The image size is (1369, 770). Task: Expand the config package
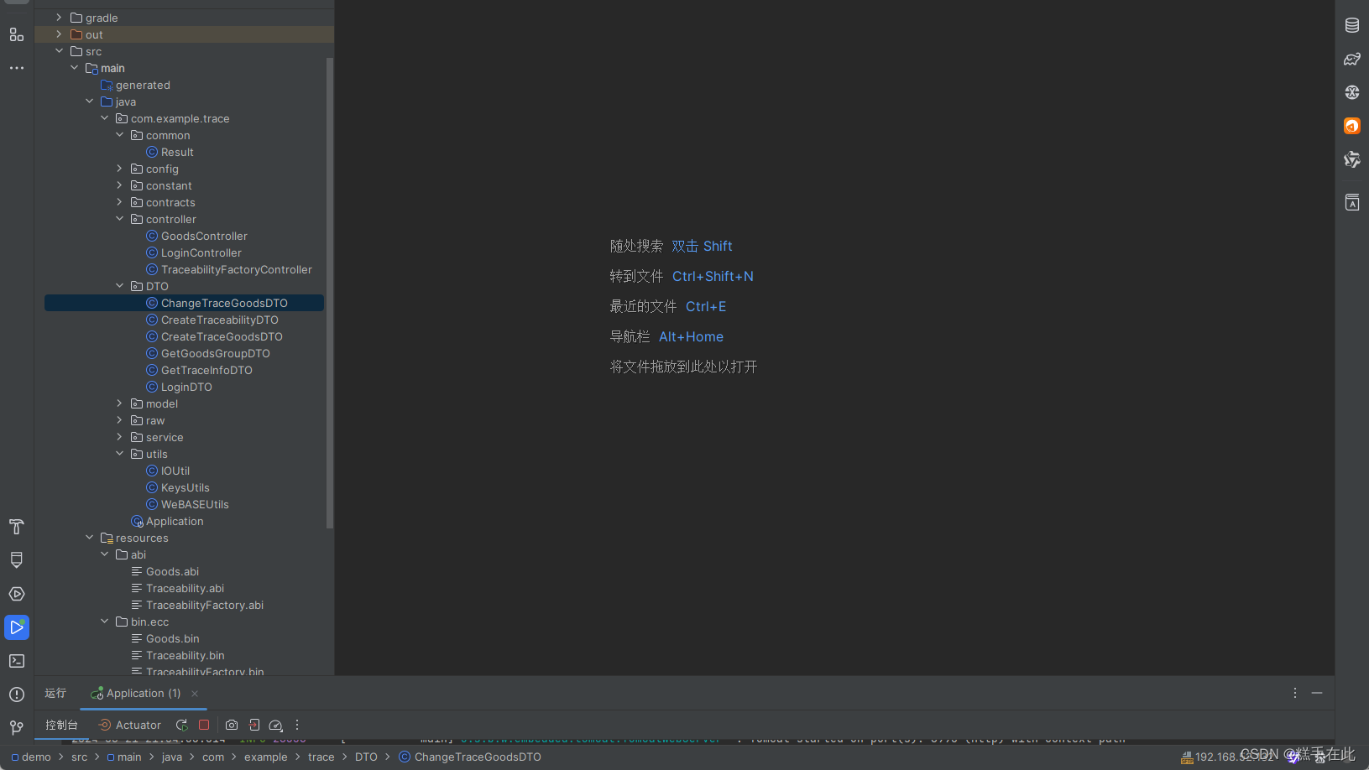click(119, 169)
